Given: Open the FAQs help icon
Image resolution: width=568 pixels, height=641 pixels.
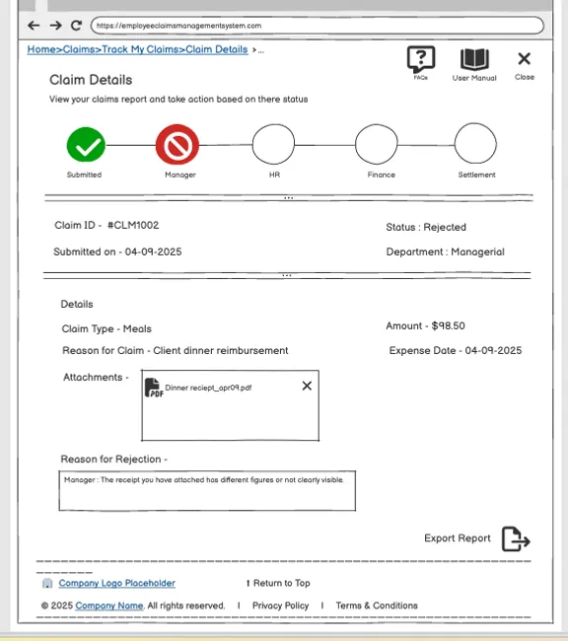Looking at the screenshot, I should point(421,60).
